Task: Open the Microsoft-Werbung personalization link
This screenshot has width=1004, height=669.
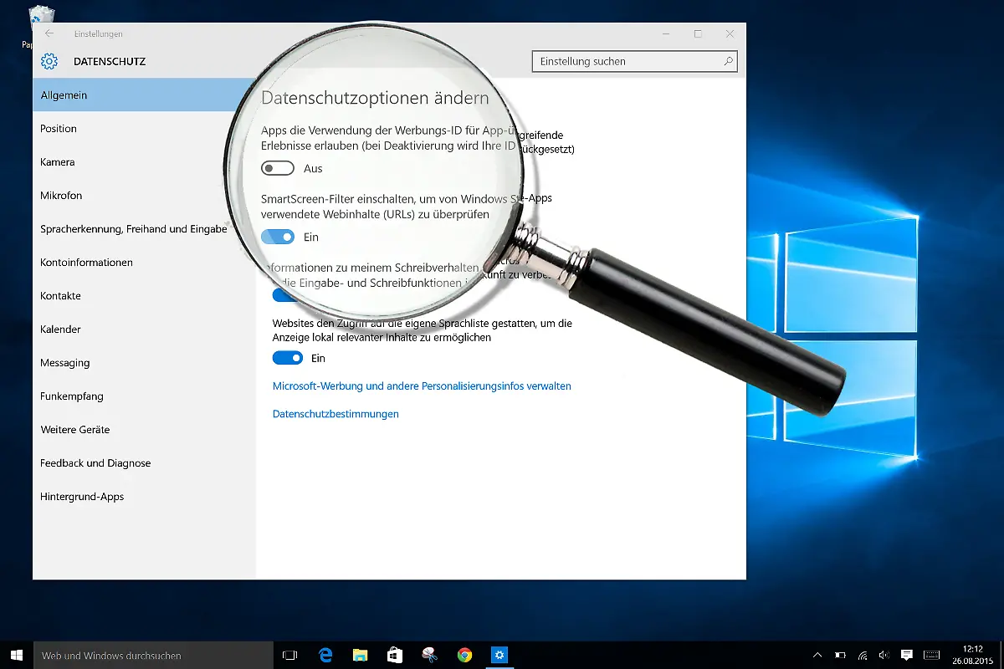Action: coord(421,386)
